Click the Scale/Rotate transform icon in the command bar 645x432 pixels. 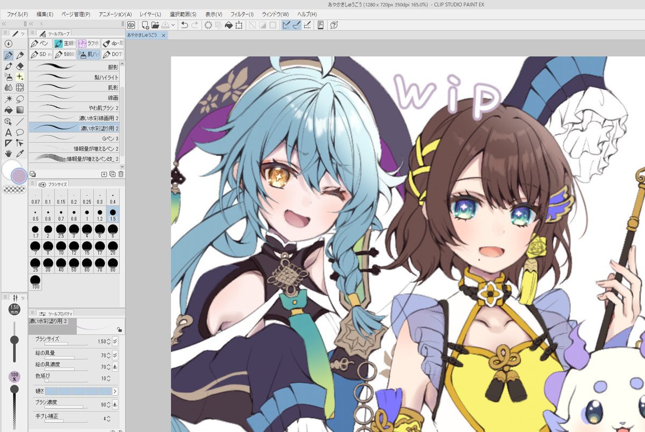point(239,25)
